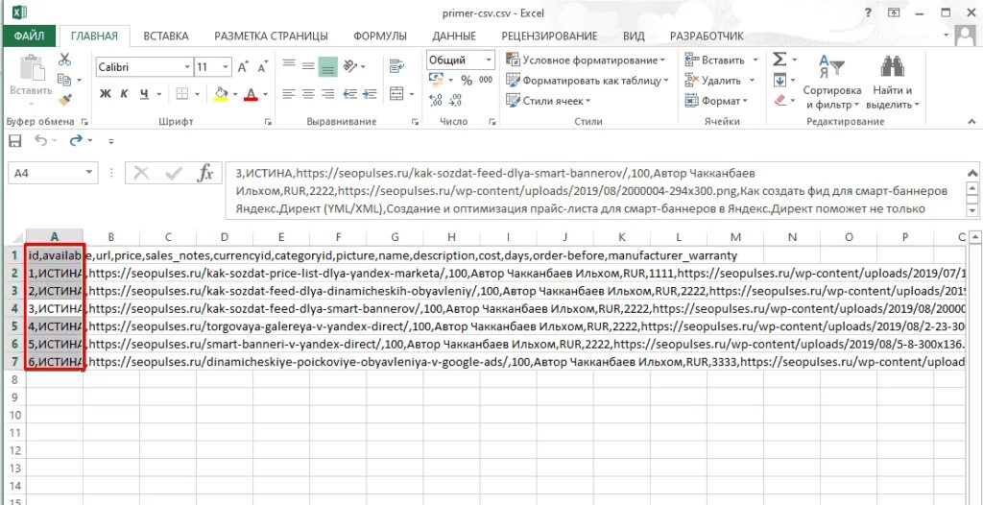Toggle middle vertical alignment
Image resolution: width=983 pixels, height=505 pixels.
pyautogui.click(x=308, y=66)
